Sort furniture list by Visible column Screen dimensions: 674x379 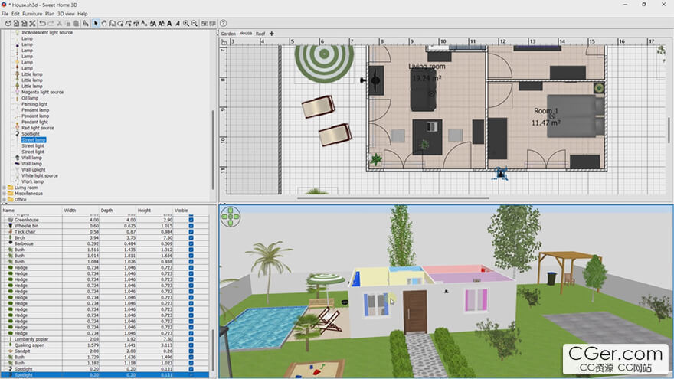pyautogui.click(x=191, y=211)
